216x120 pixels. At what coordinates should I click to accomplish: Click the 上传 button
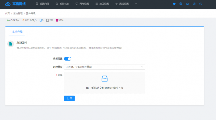(x=69, y=98)
